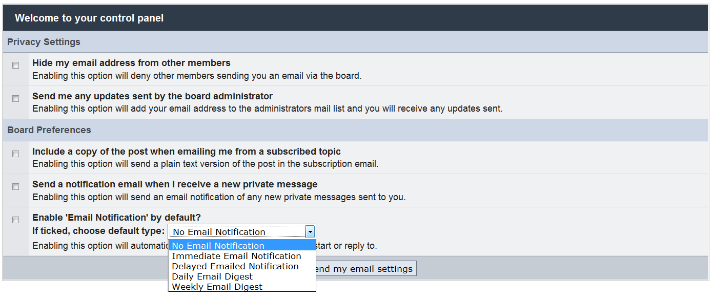Click the 'Send me any updates sent by the board administrator' label
Image resolution: width=713 pixels, height=300 pixels.
coord(152,96)
